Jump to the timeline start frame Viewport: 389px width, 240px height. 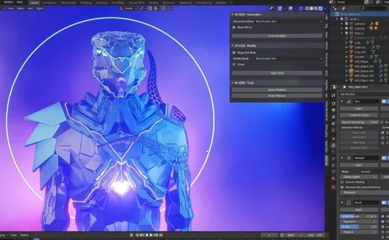[x=137, y=235]
